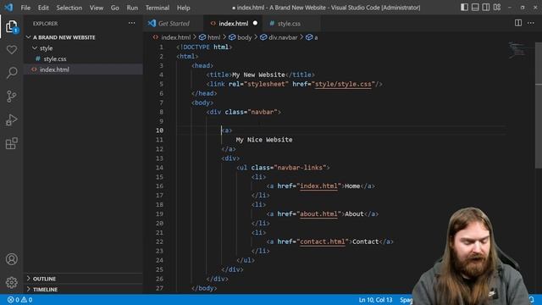Open the Selection menu
This screenshot has height=305, width=542.
point(69,8)
